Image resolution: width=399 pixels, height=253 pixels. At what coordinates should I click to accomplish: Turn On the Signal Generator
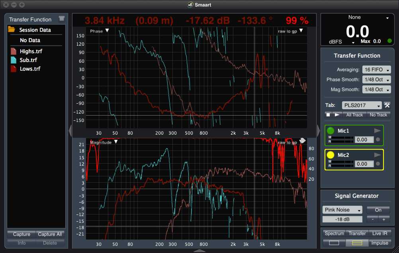coord(377,209)
